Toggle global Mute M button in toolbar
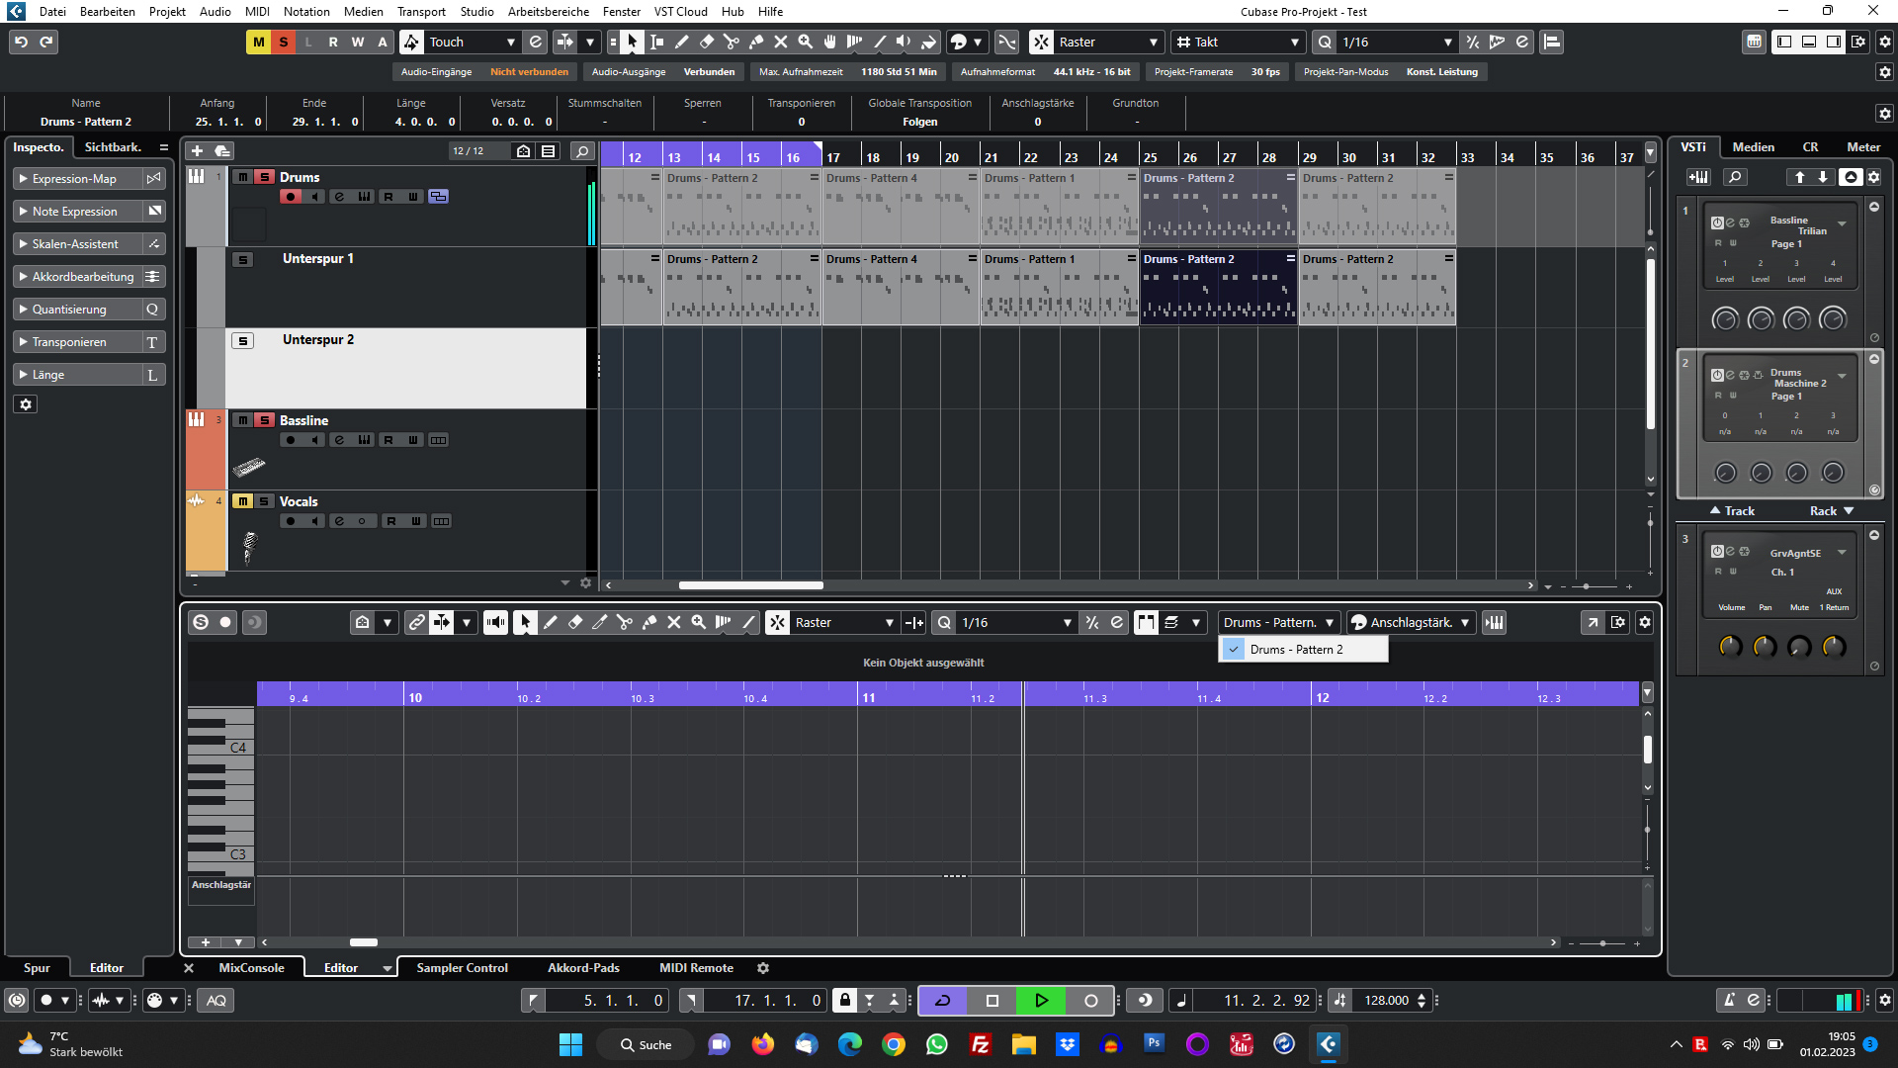Viewport: 1898px width, 1068px height. (x=258, y=42)
